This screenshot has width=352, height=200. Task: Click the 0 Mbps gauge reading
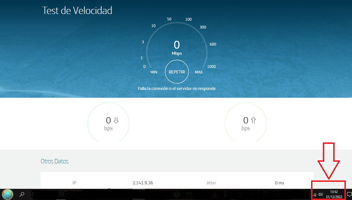point(177,47)
